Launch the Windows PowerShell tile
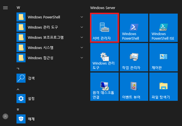The image size is (182, 126). [x=134, y=28]
